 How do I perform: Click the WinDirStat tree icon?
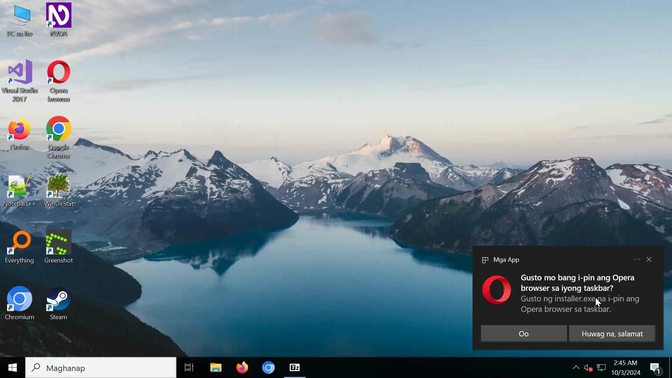(58, 186)
